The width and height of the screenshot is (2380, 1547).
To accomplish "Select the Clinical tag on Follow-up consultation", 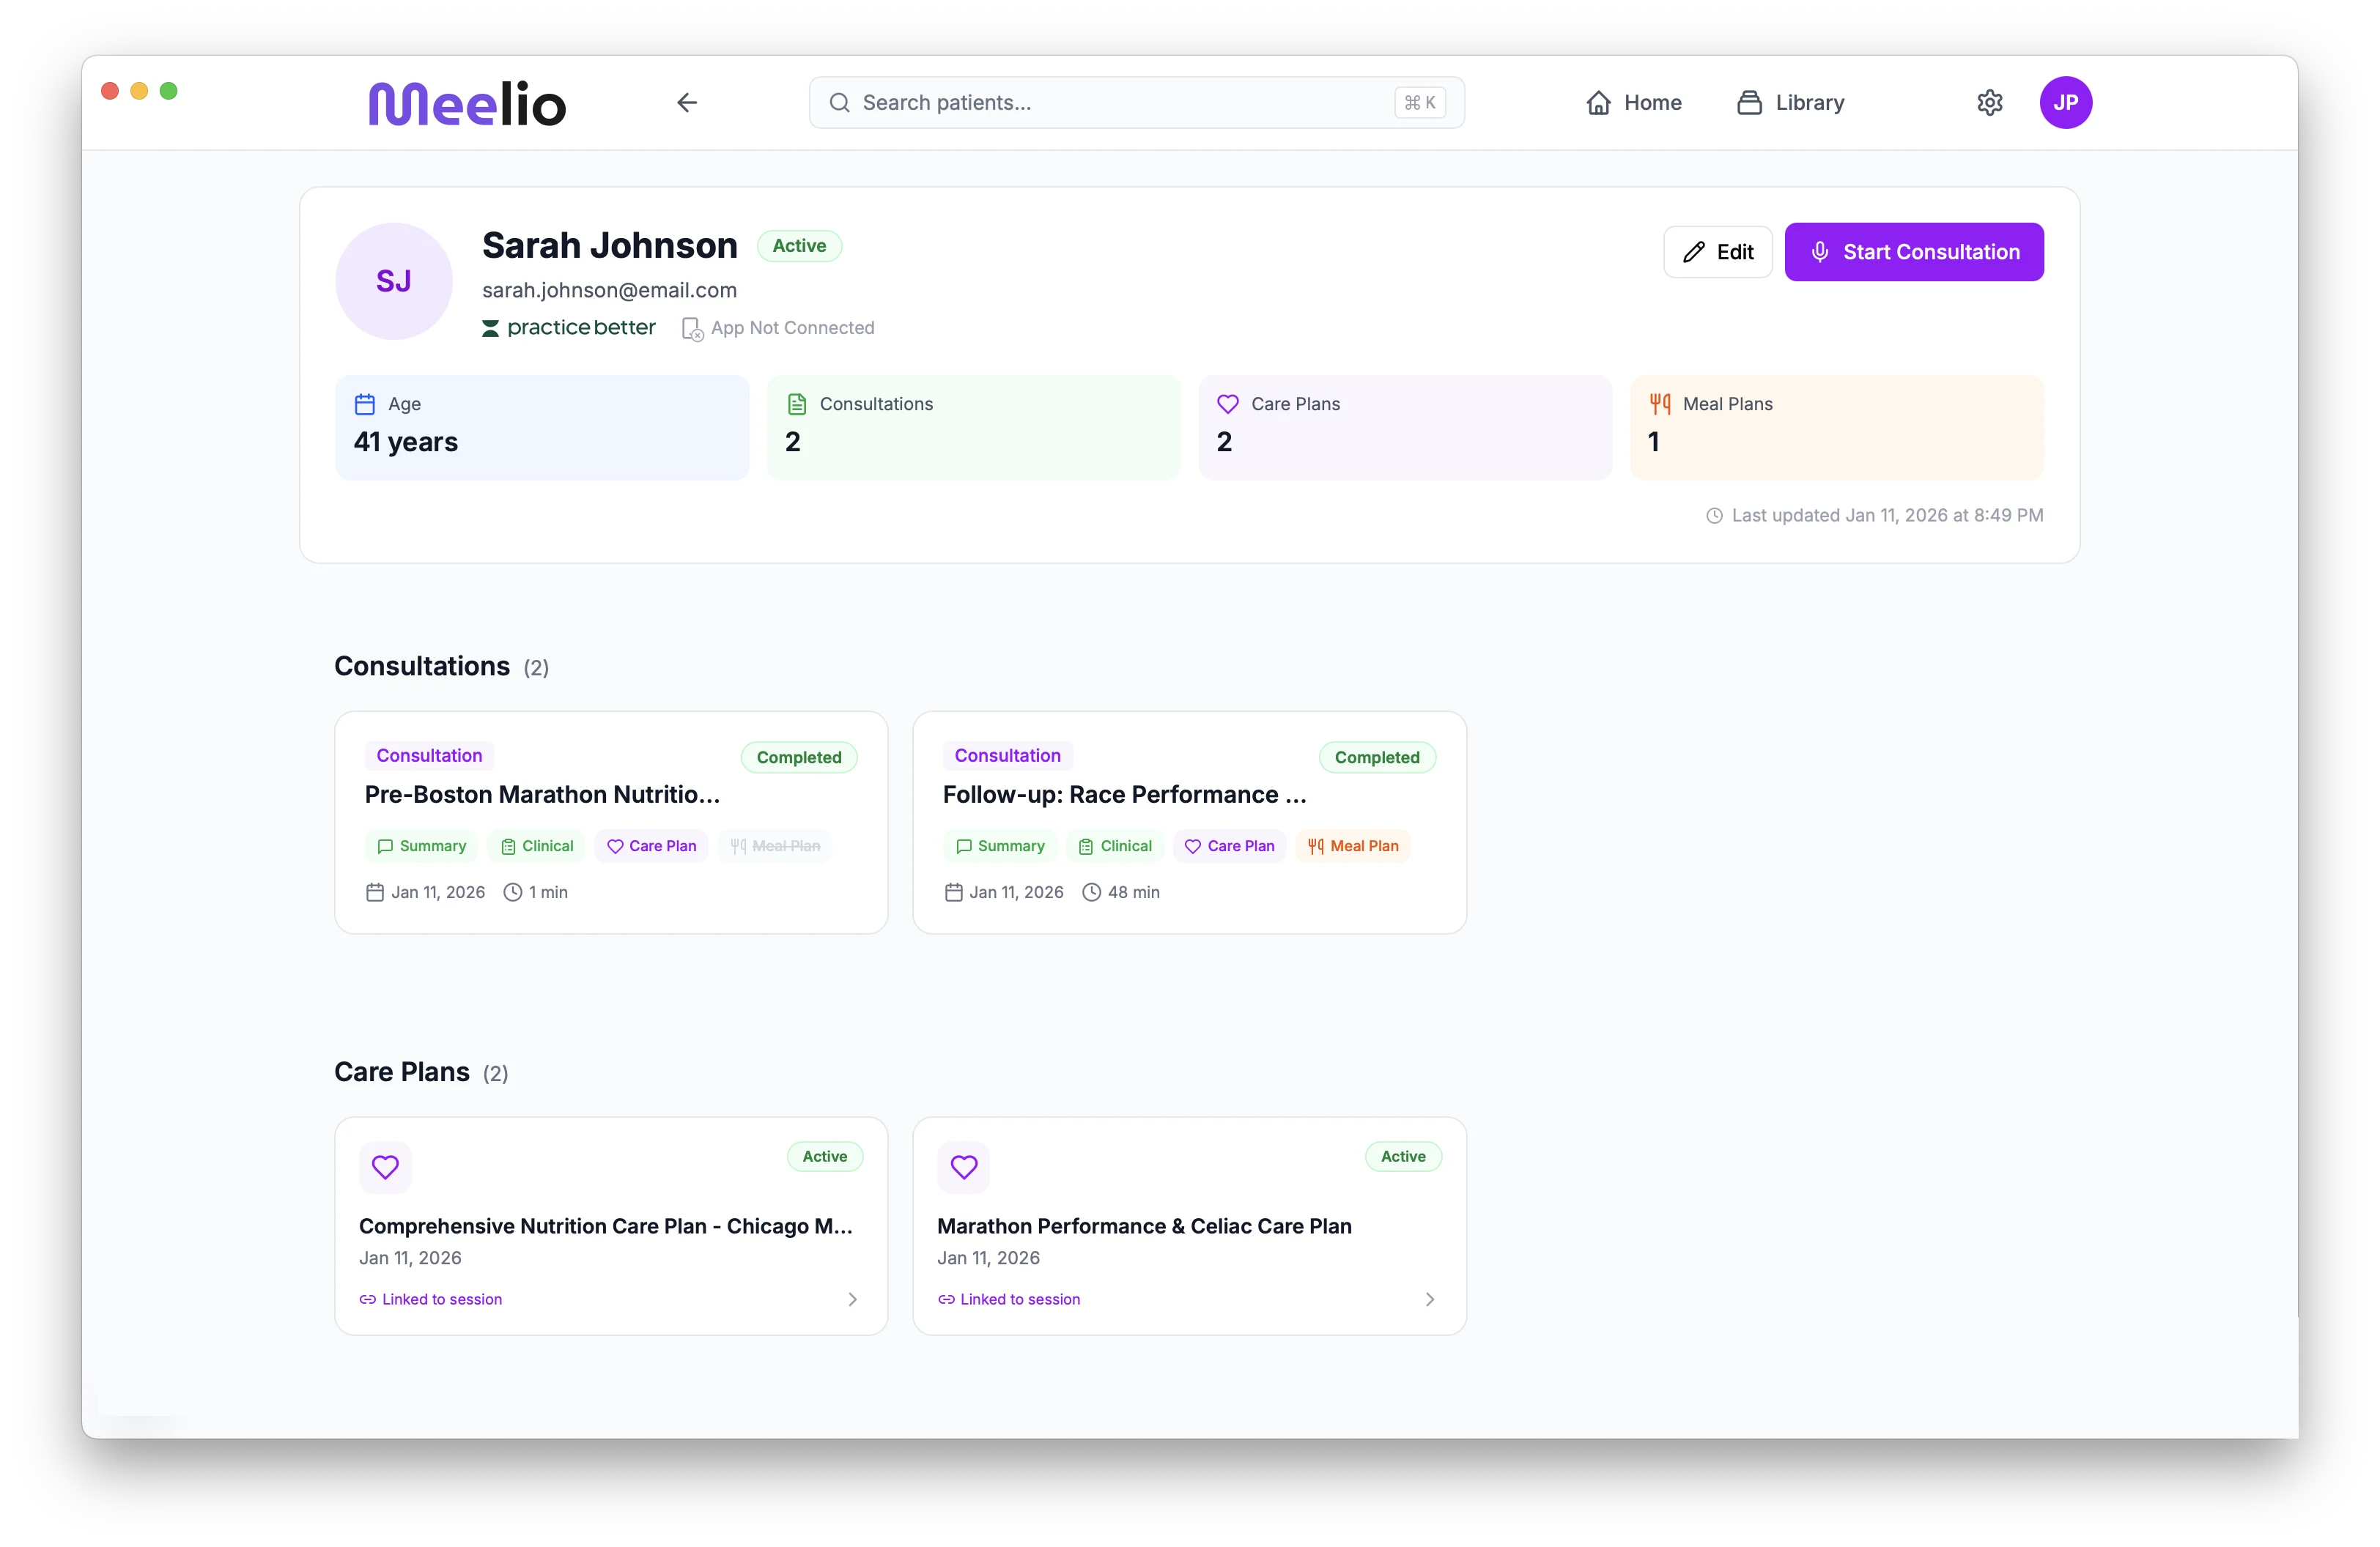I will [x=1114, y=845].
